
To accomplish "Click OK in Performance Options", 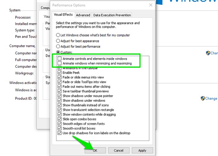I will coord(95,150).
